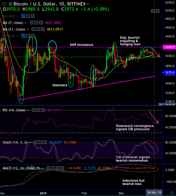Click the Stoch %D value 51.7460

click(70, 142)
